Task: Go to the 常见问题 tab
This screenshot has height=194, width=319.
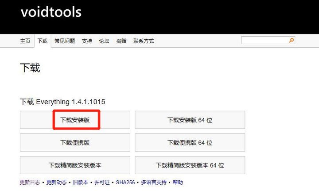Action: click(x=65, y=41)
